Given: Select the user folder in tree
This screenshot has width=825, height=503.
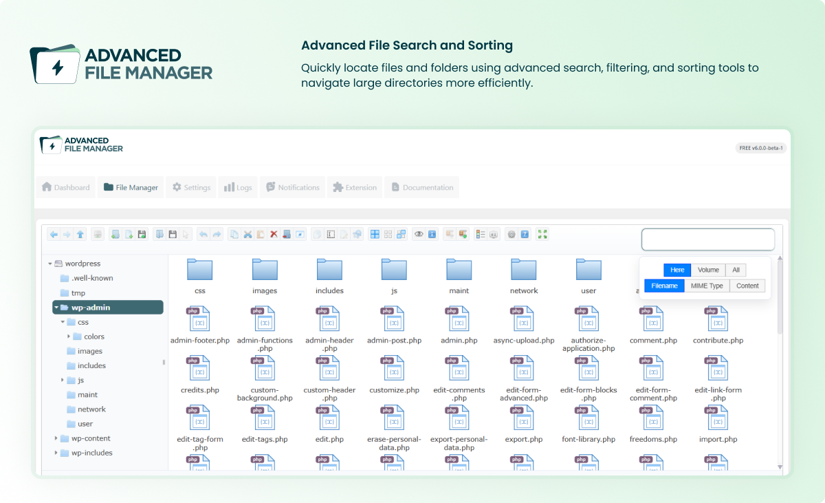Looking at the screenshot, I should click(x=85, y=424).
